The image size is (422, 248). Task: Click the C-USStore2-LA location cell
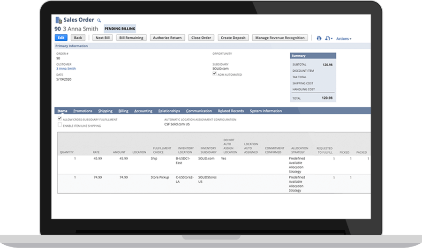pyautogui.click(x=185, y=180)
